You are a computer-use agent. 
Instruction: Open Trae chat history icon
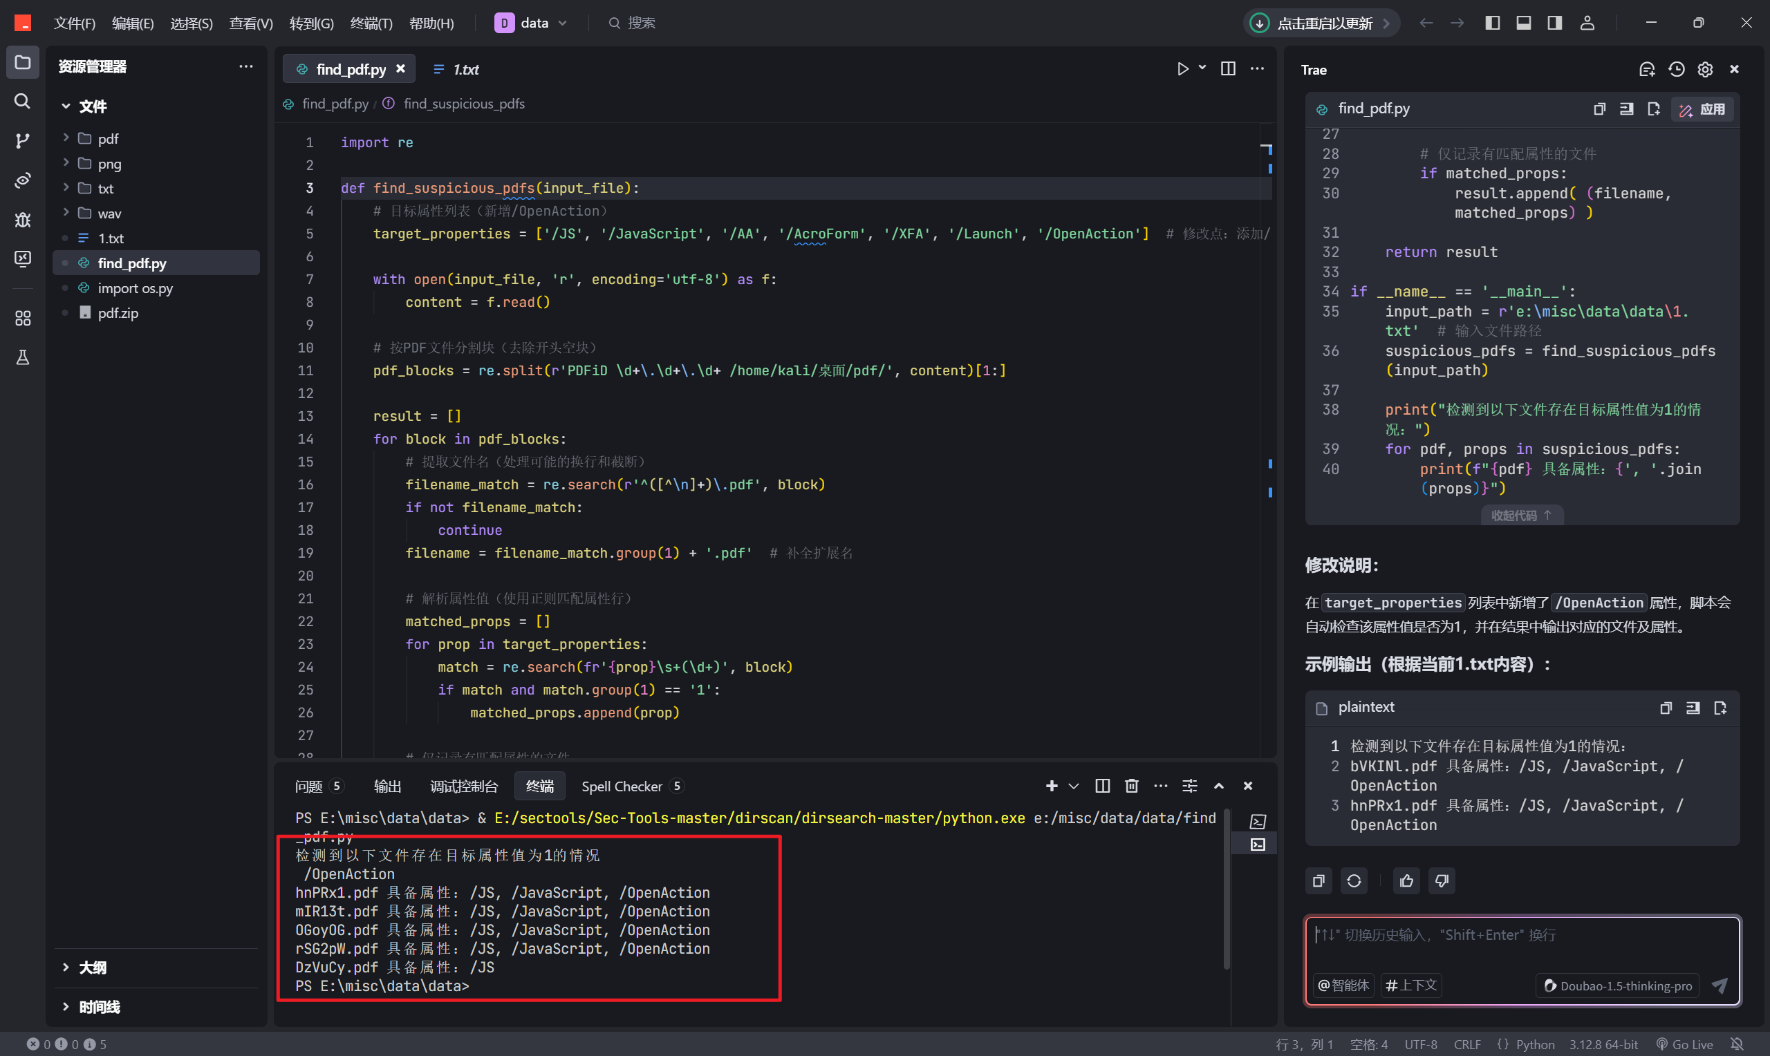[x=1676, y=70]
